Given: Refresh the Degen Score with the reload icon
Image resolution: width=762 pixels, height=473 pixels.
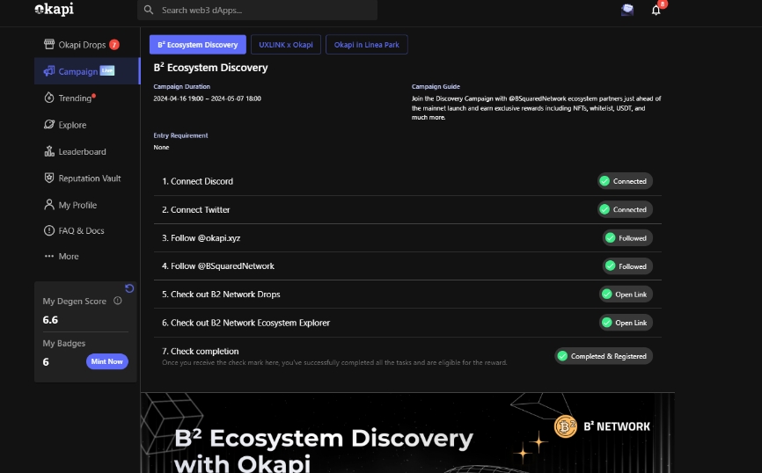Looking at the screenshot, I should (129, 288).
